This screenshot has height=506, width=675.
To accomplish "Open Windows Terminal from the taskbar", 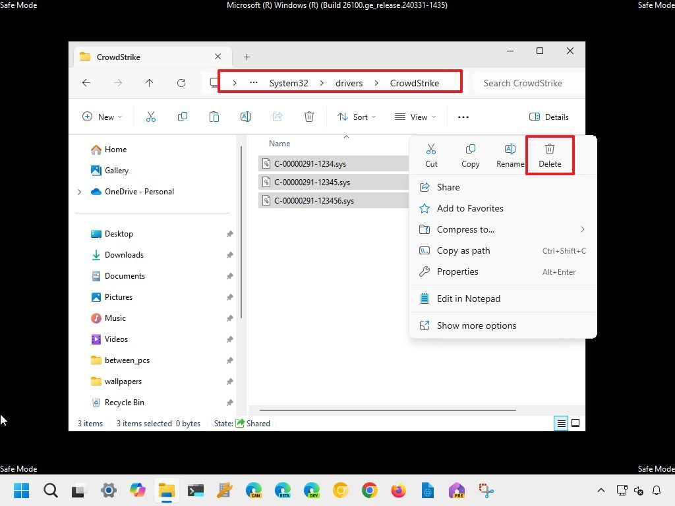I will click(194, 490).
